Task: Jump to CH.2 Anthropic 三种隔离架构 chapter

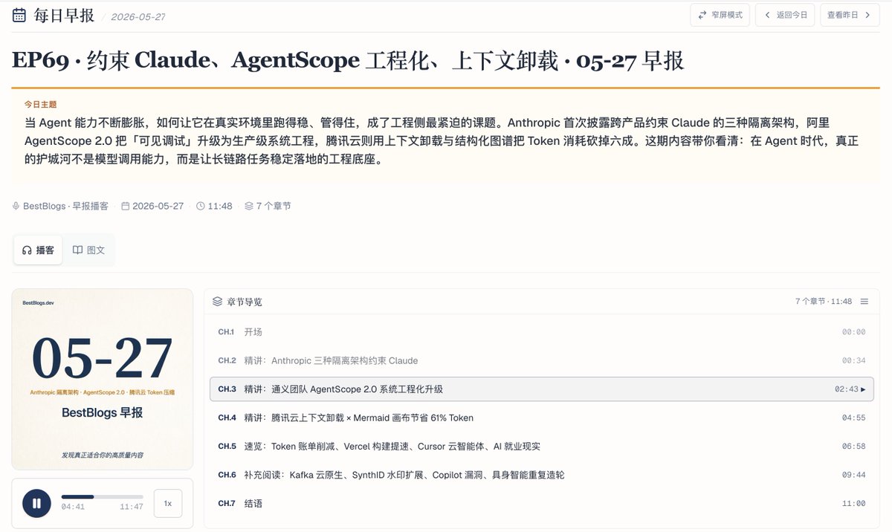Action: [541, 360]
